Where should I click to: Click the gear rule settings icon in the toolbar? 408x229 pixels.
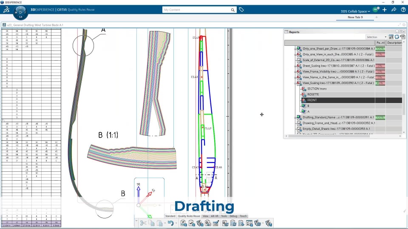(208, 223)
